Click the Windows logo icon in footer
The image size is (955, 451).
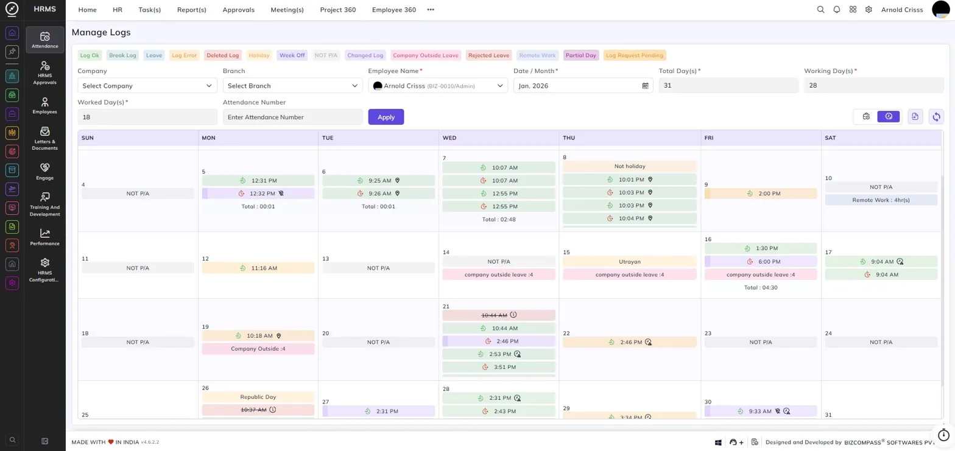[x=718, y=442]
